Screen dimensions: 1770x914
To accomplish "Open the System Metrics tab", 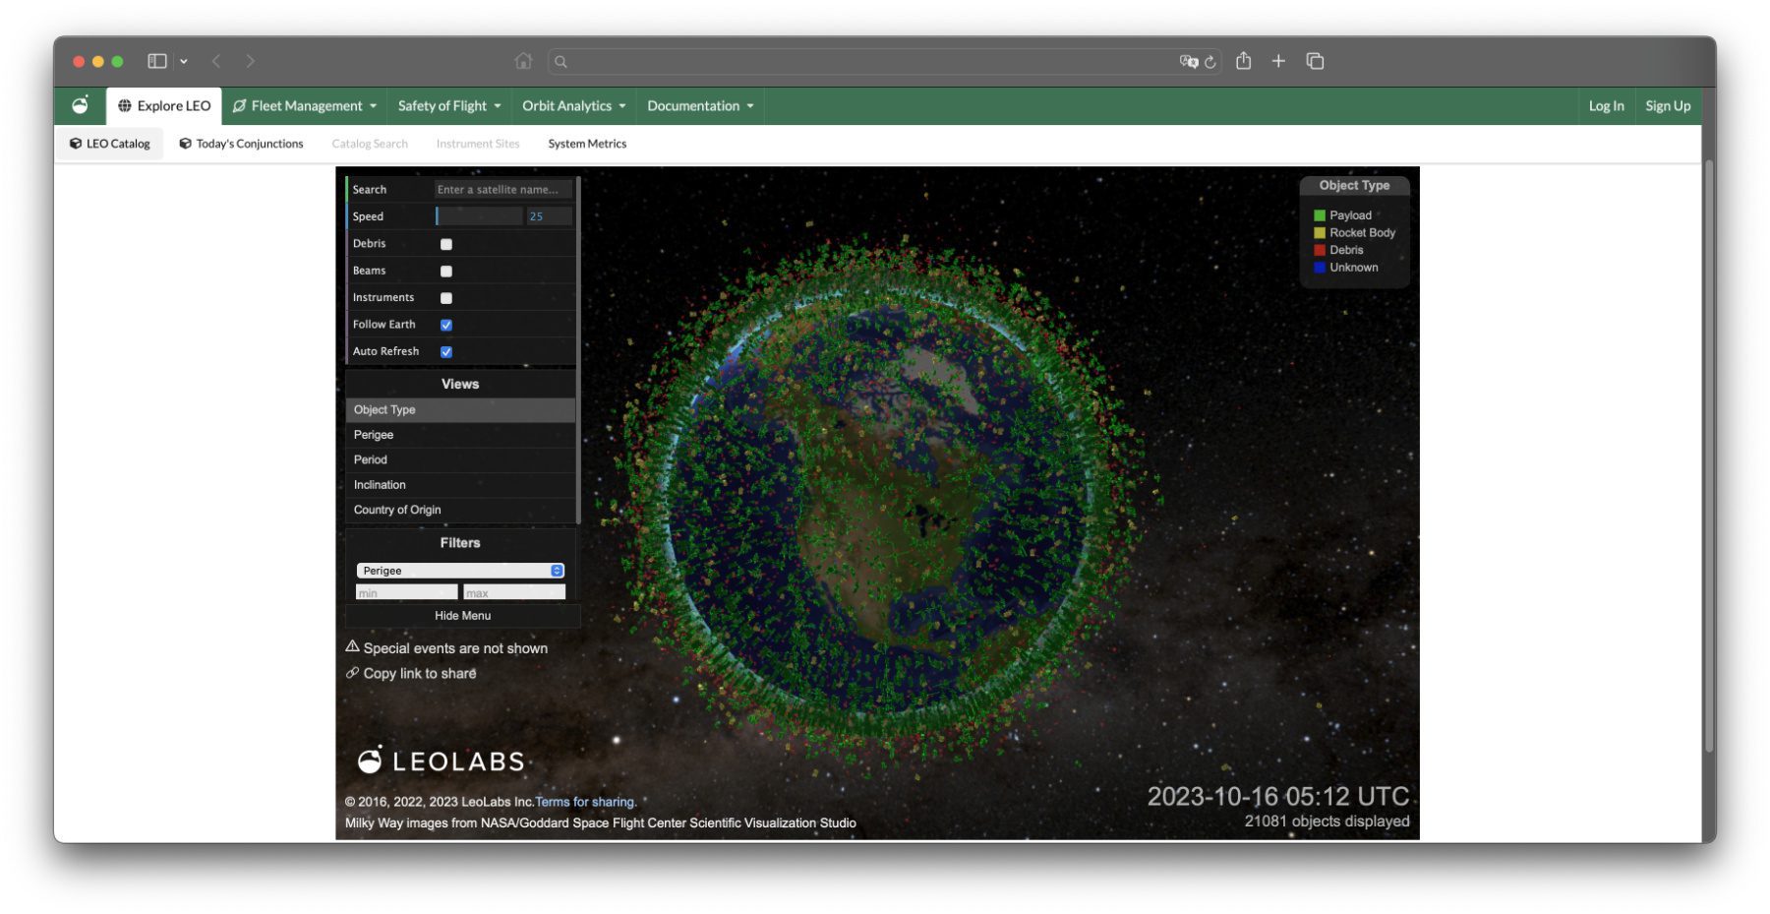I will pos(587,144).
